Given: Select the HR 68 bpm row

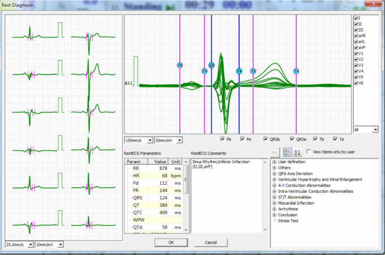Looking at the screenshot, I should (x=153, y=176).
